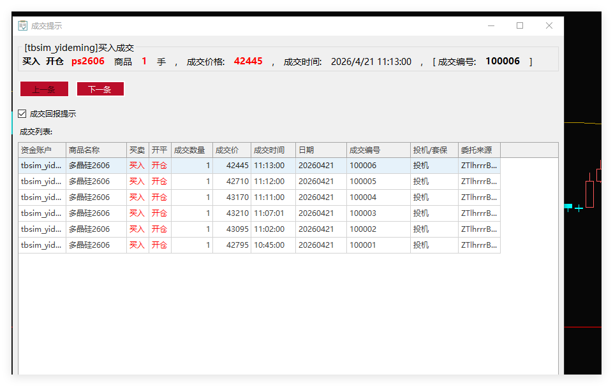Sort by 成交编号 column header
Image resolution: width=613 pixels, height=386 pixels.
[x=378, y=150]
